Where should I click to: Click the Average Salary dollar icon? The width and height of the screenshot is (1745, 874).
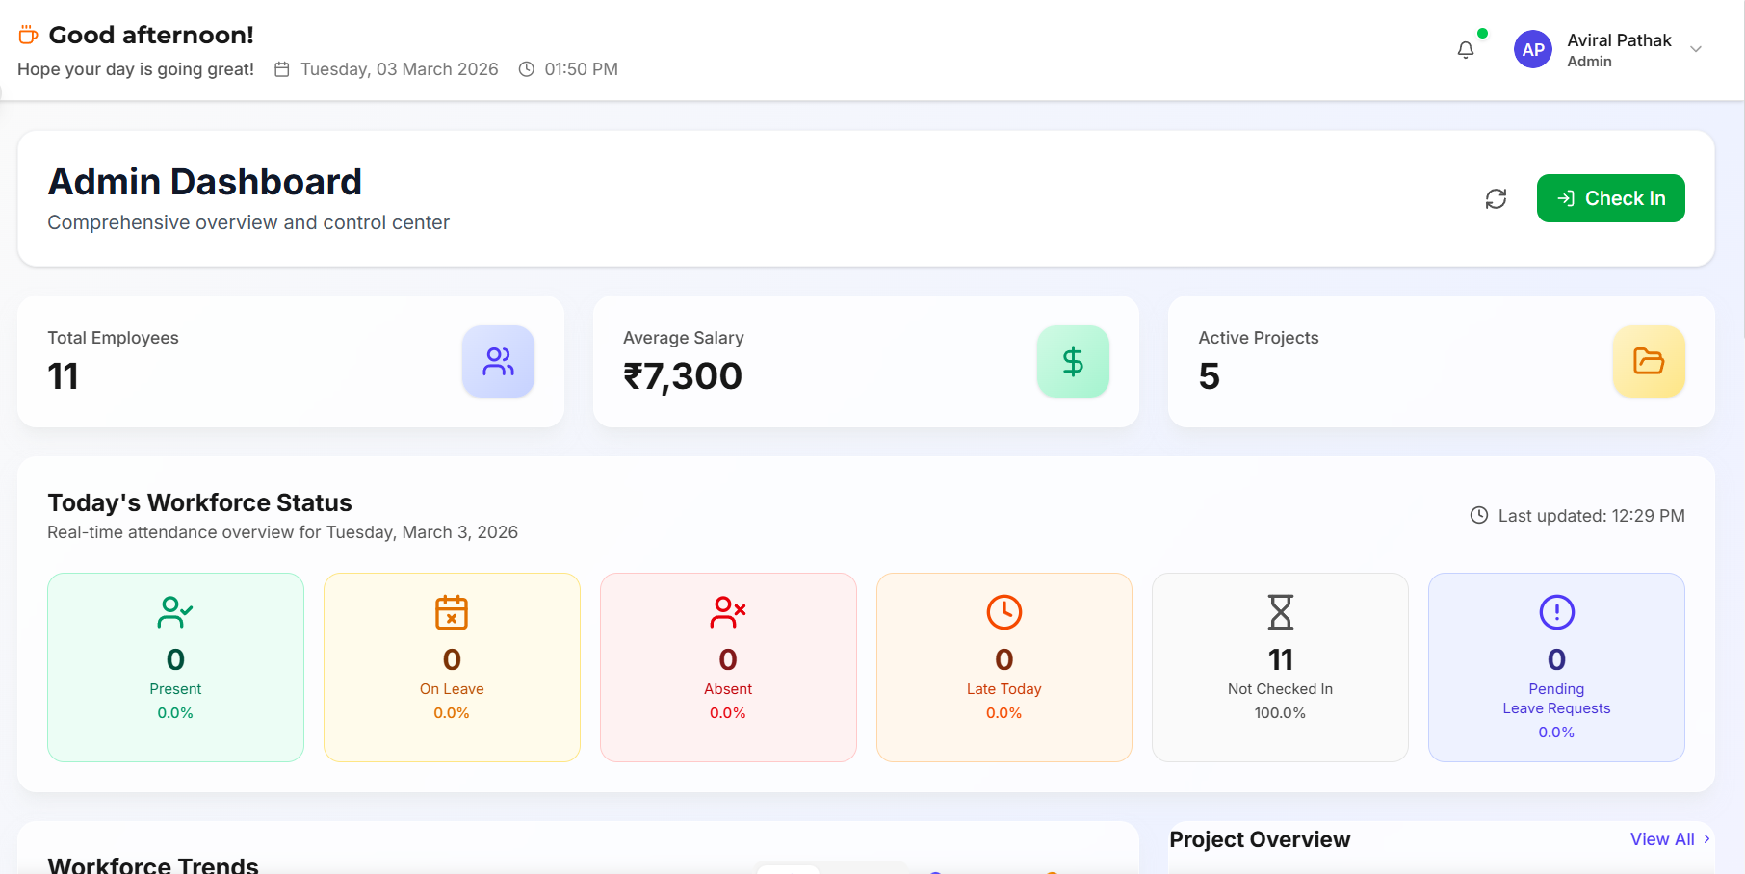click(x=1073, y=362)
